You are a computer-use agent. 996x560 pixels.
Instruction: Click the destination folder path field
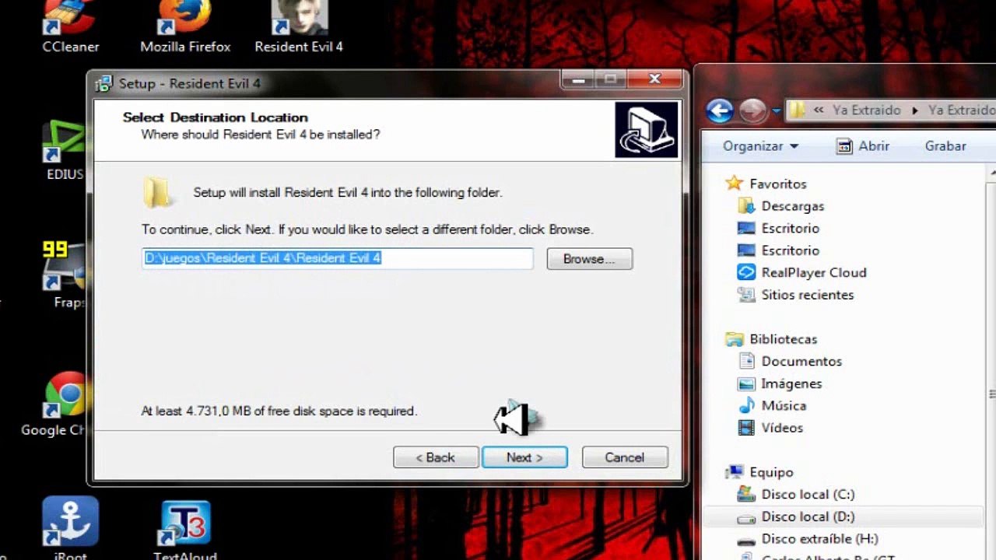[x=338, y=258]
